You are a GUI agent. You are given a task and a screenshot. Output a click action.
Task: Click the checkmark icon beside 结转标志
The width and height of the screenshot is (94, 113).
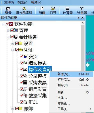[x=25, y=63]
